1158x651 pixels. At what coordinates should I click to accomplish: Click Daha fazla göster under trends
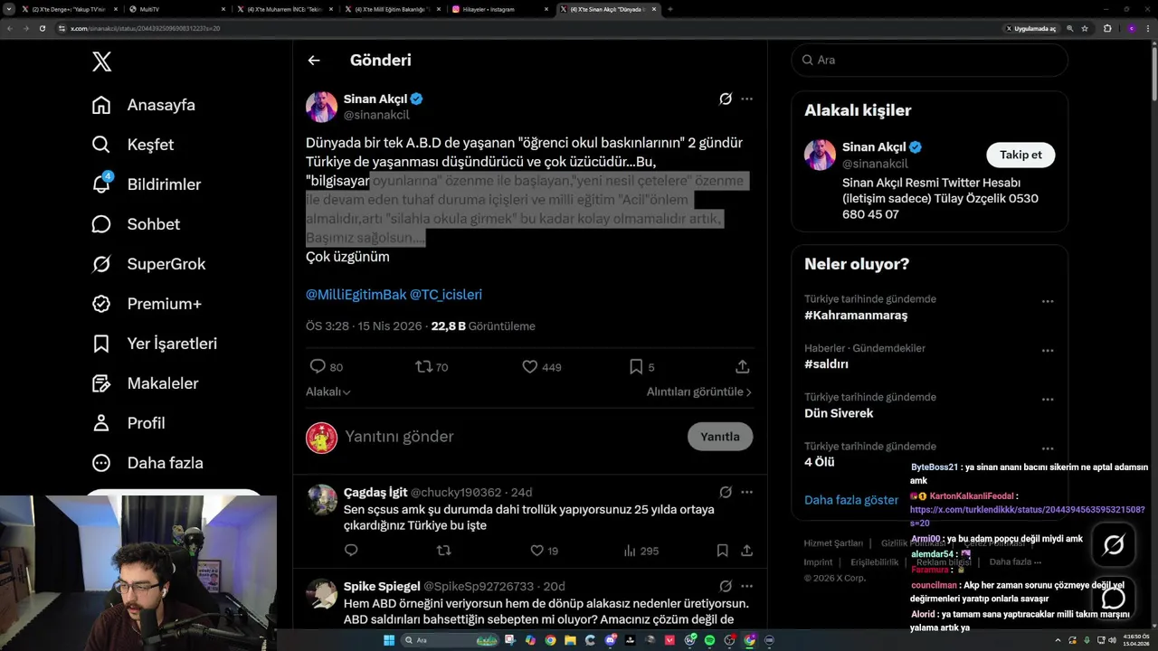click(x=851, y=500)
